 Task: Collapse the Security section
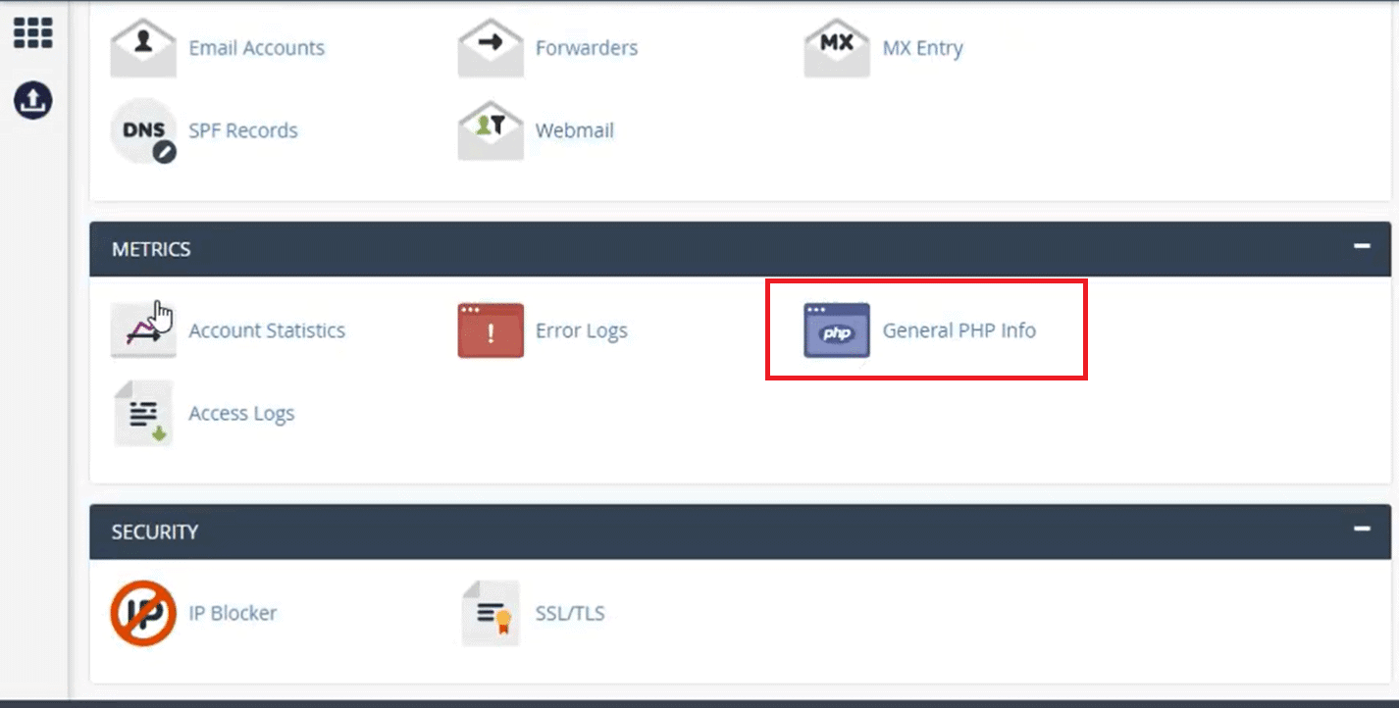(x=1362, y=529)
